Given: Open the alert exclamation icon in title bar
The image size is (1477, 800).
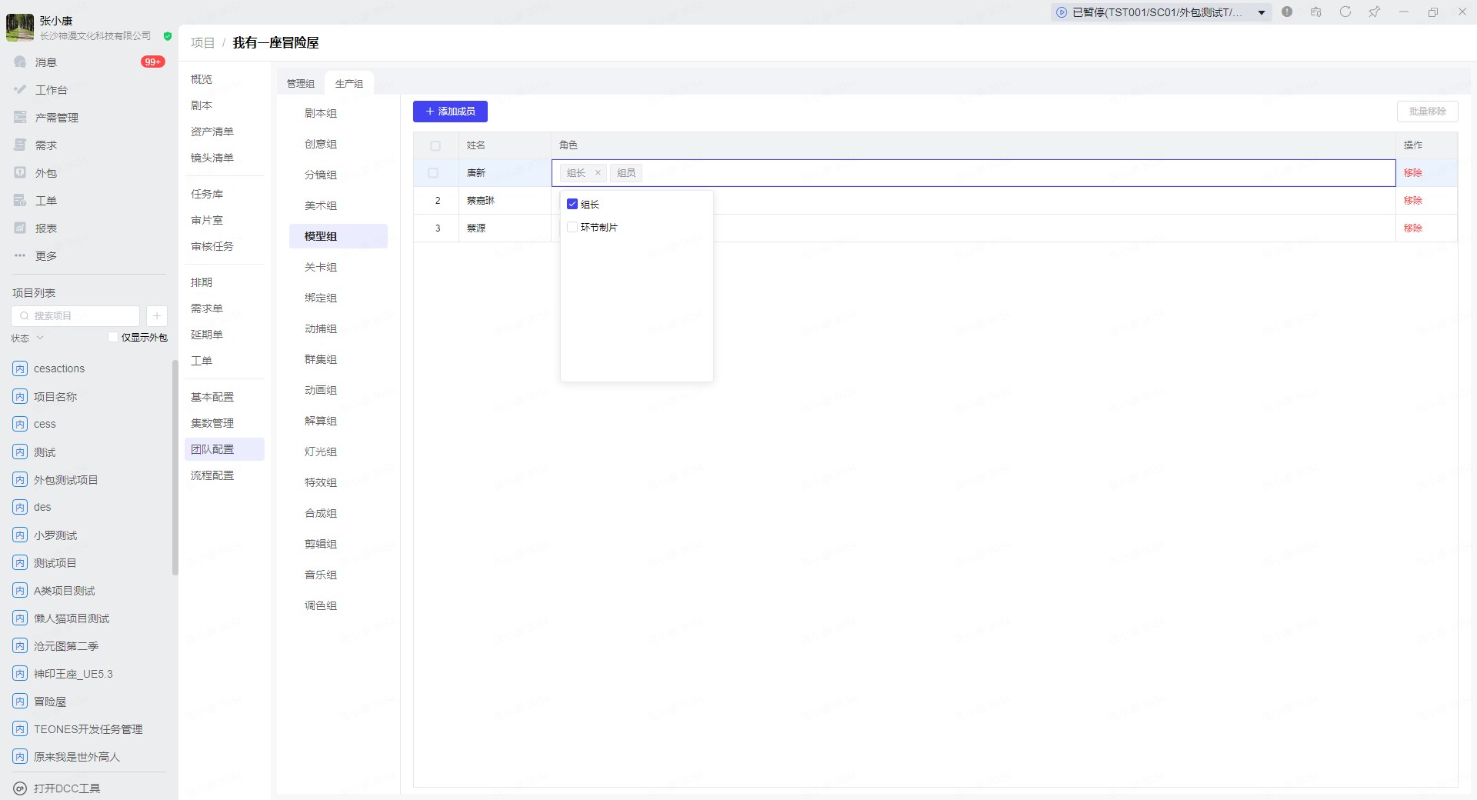Looking at the screenshot, I should tap(1287, 12).
